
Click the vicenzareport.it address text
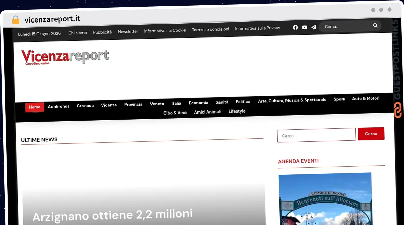coord(52,19)
